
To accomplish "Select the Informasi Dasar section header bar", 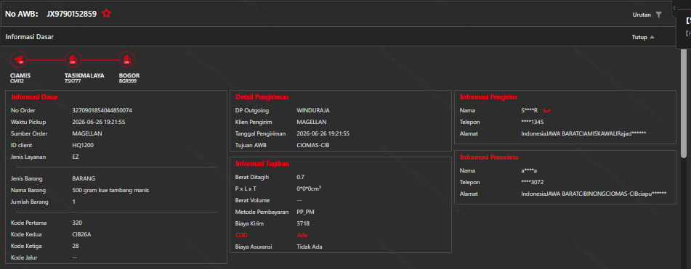I will click(x=337, y=37).
